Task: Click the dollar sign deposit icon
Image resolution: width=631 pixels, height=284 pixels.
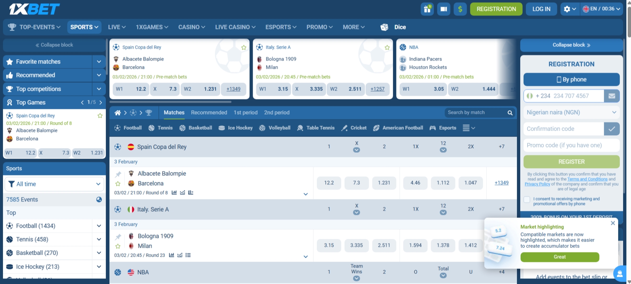Action: (460, 9)
